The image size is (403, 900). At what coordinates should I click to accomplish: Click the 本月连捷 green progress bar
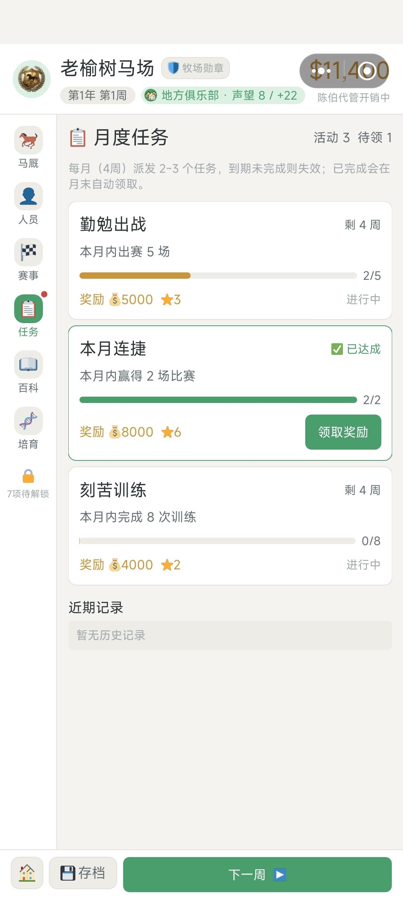click(x=218, y=400)
